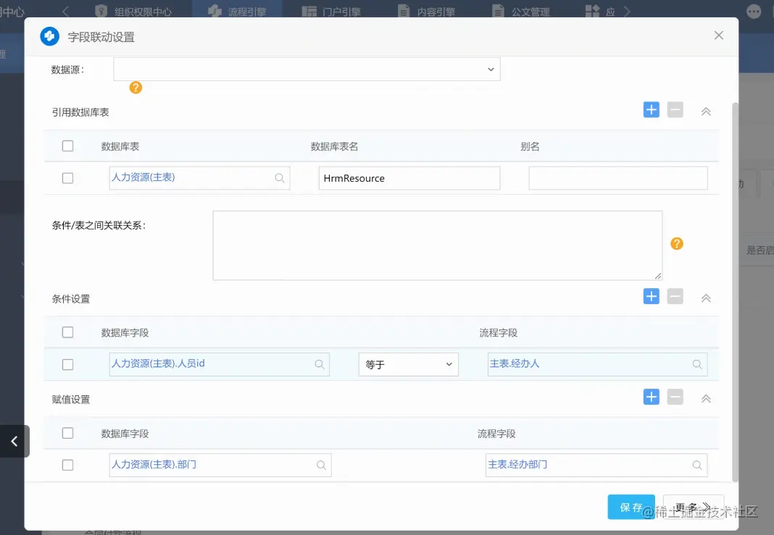Search in 人力资源(主表).部门 field
The image size is (774, 535).
coord(321,465)
